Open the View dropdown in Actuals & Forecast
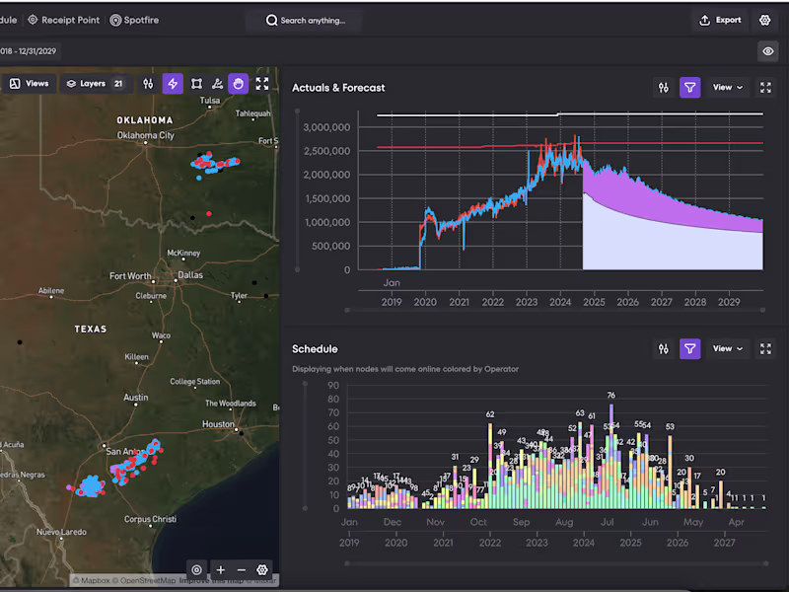 [728, 88]
